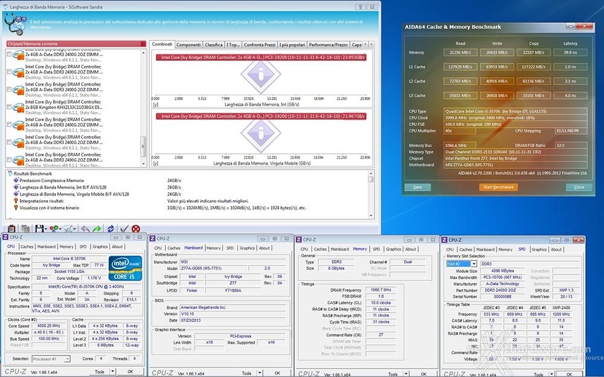Select the Performance/Prezzo tab in Sandra
Viewport: 604px width, 377px height.
tap(328, 45)
